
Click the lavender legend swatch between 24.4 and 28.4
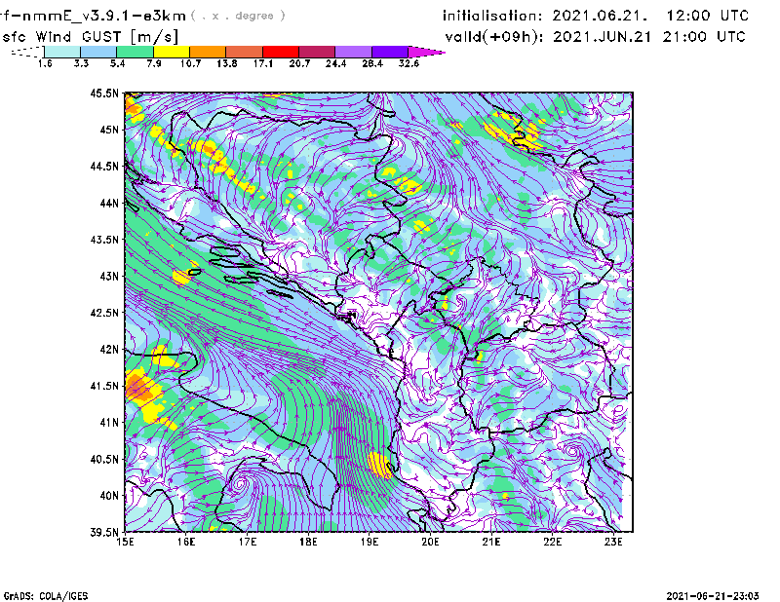click(354, 52)
